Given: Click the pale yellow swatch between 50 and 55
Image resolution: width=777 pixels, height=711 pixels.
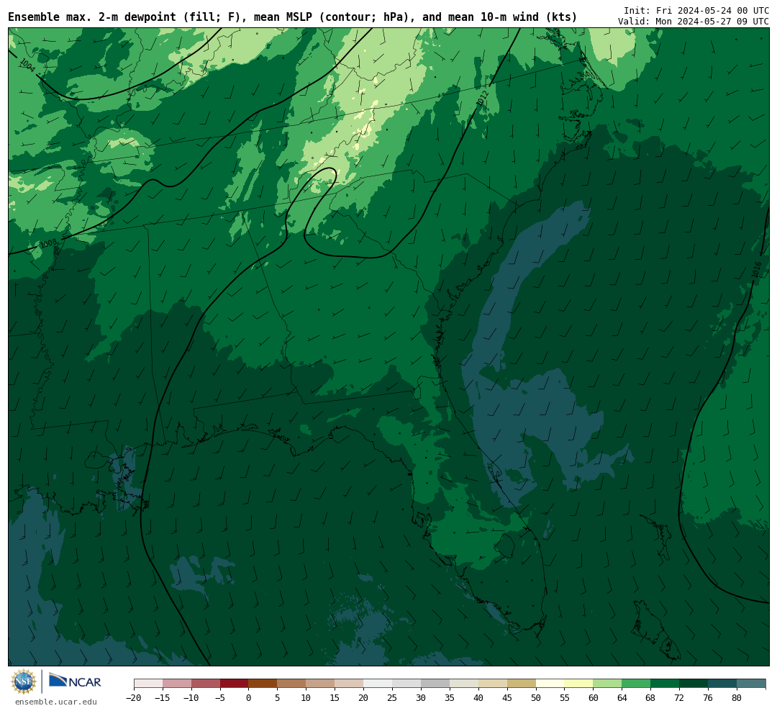Looking at the screenshot, I should click(550, 684).
